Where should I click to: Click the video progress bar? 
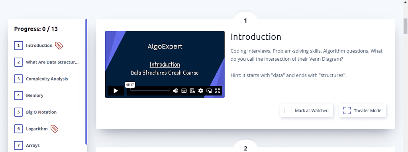pyautogui.click(x=150, y=91)
